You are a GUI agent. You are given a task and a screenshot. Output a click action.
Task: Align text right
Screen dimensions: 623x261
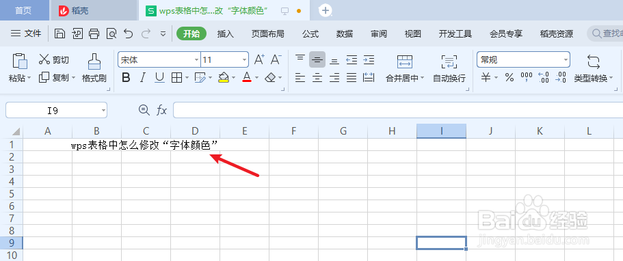pyautogui.click(x=334, y=77)
